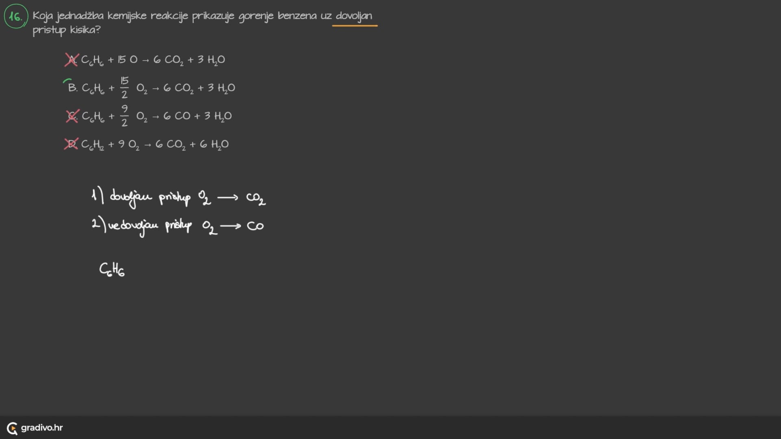Click the handwritten C6H6 formula

point(112,269)
